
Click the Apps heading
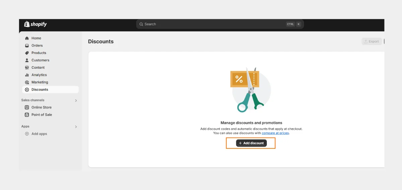point(25,127)
